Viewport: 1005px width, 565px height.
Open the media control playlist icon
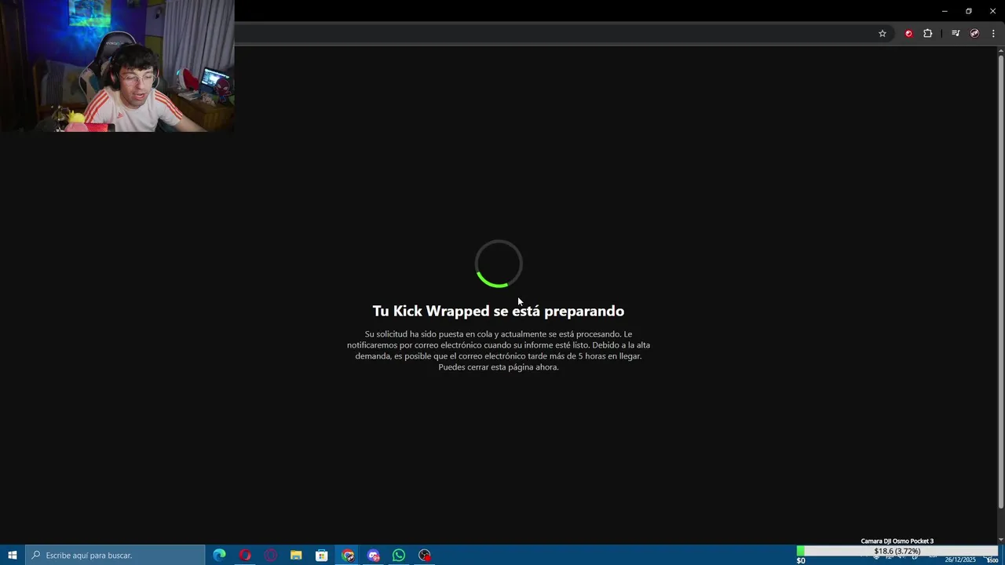956,34
